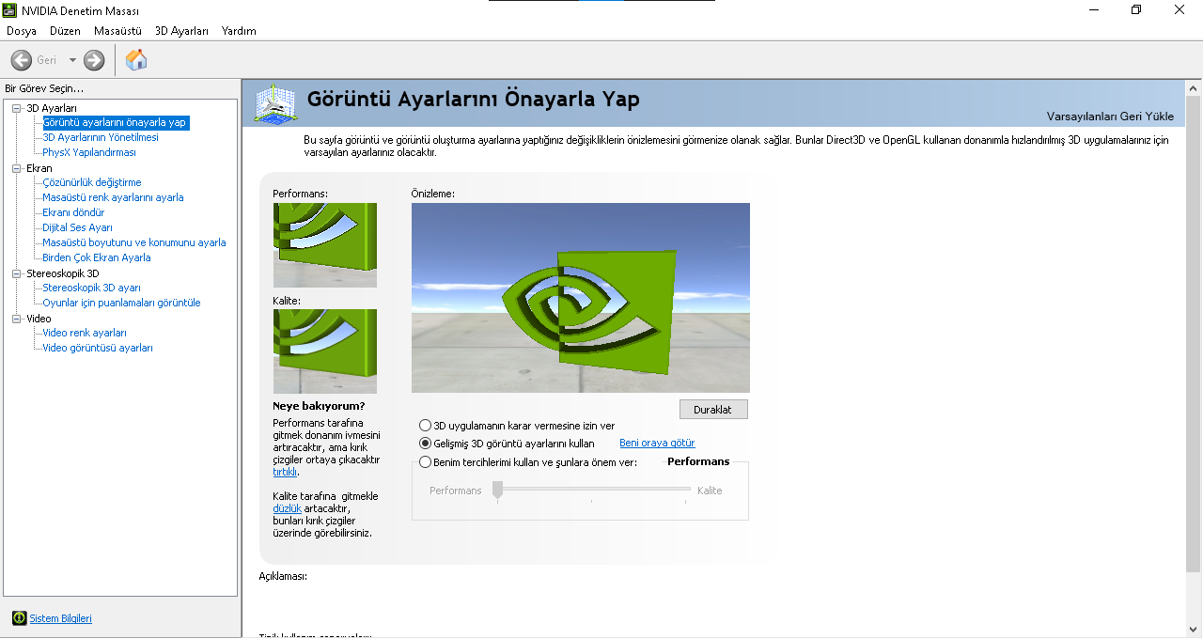Screen dimensions: 1203x639
Task: Collapse the Ekran tree node
Action: (16, 168)
